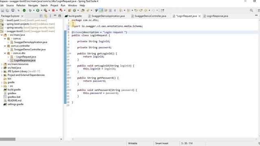Open the Back navigation history dropdown
The height and width of the screenshot is (146, 260).
pos(149,11)
